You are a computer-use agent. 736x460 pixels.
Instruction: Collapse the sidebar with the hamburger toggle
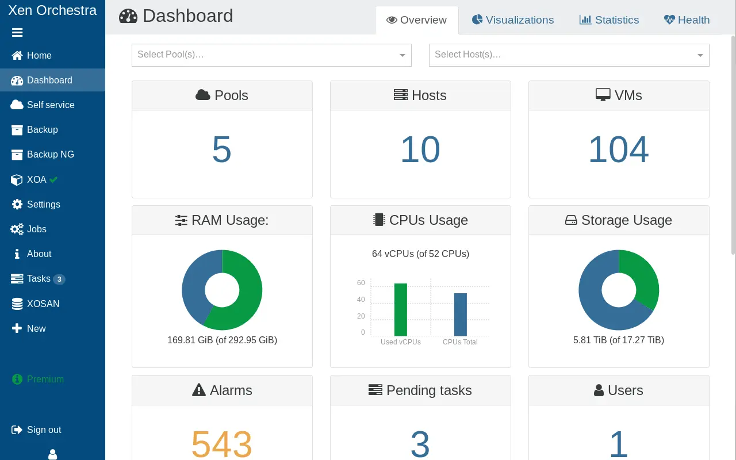pyautogui.click(x=17, y=33)
